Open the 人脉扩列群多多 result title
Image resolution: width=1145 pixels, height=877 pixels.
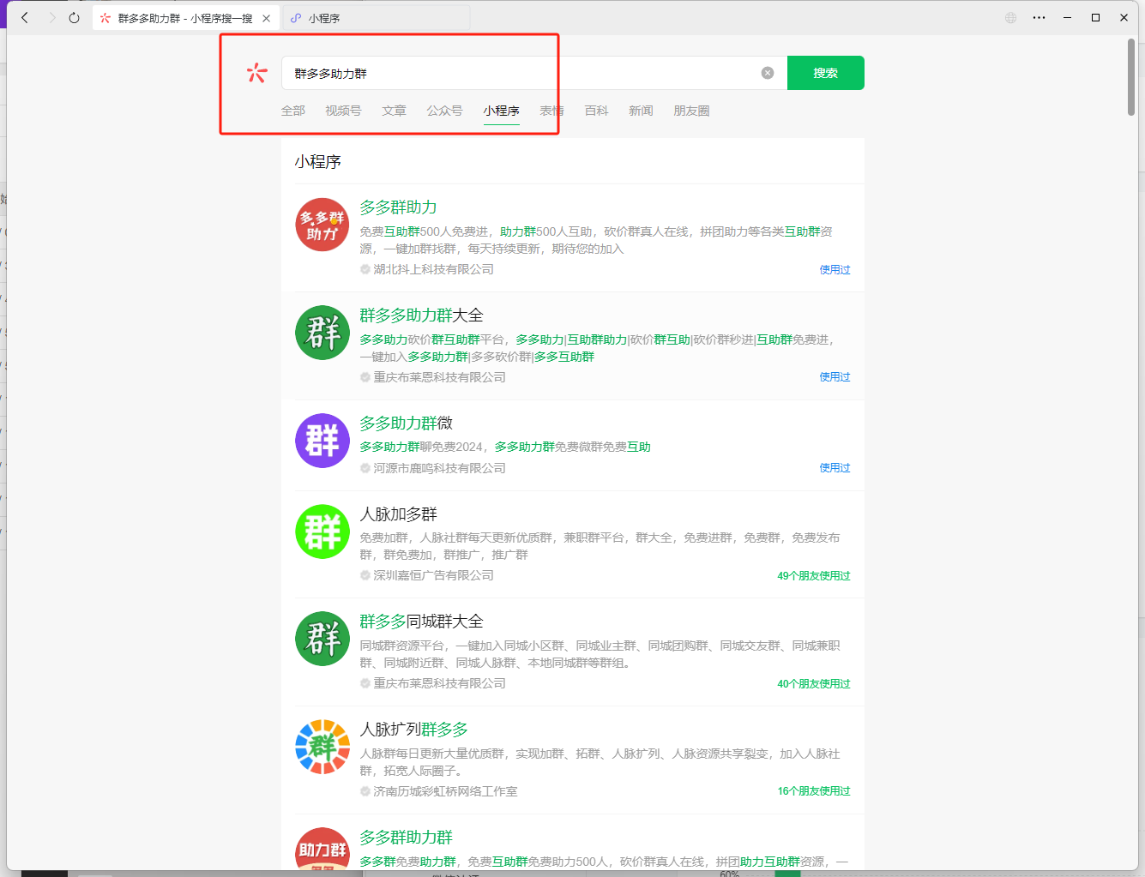coord(413,730)
